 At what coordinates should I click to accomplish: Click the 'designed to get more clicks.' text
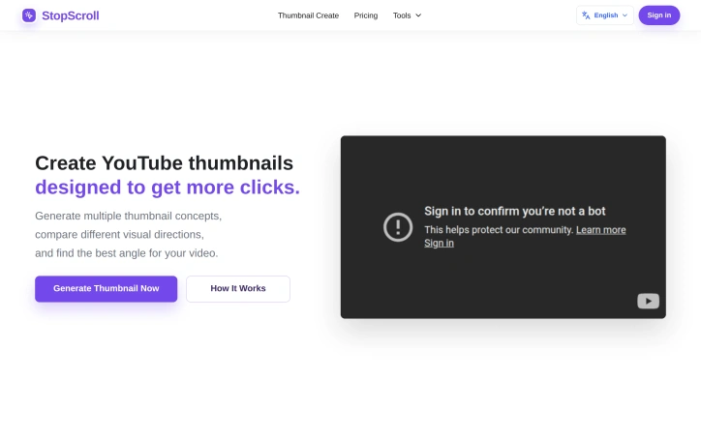pyautogui.click(x=168, y=188)
